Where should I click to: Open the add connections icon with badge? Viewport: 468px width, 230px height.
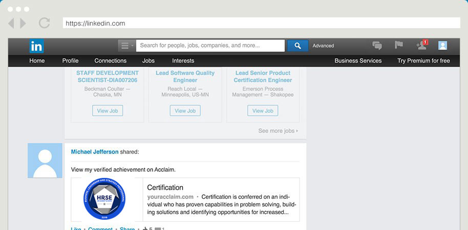(421, 45)
